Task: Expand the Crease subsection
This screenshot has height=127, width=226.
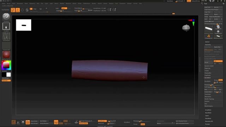Action: tap(207, 71)
